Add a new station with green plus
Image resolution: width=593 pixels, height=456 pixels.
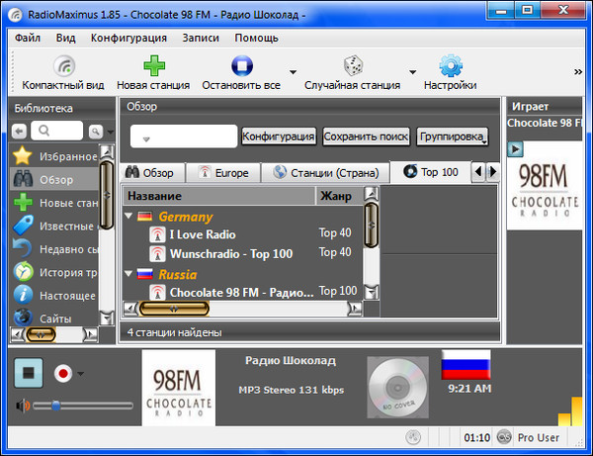point(153,66)
